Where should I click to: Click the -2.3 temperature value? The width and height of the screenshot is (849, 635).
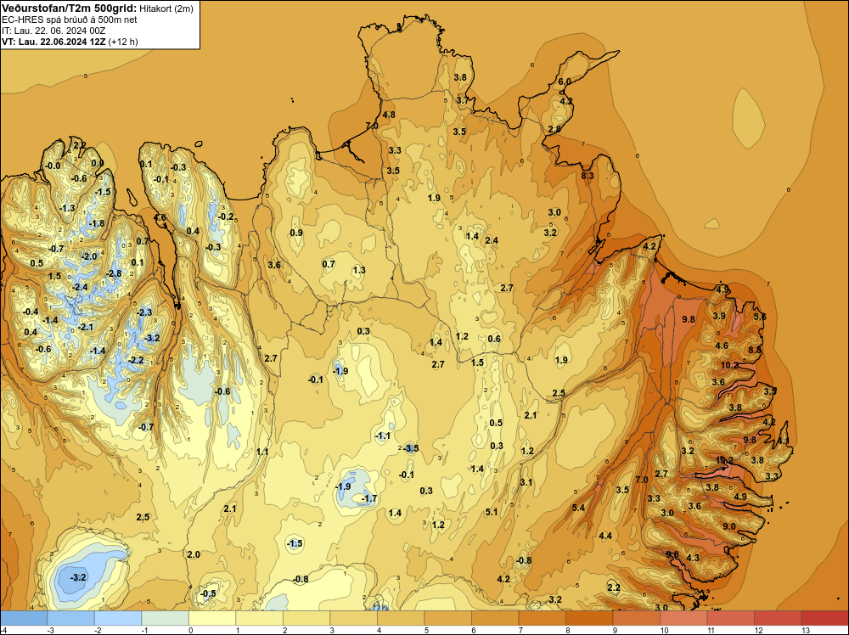pos(144,312)
